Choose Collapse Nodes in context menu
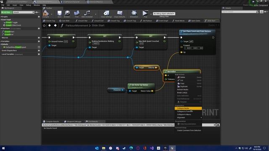This screenshot has height=151, width=269. pyautogui.click(x=188, y=108)
